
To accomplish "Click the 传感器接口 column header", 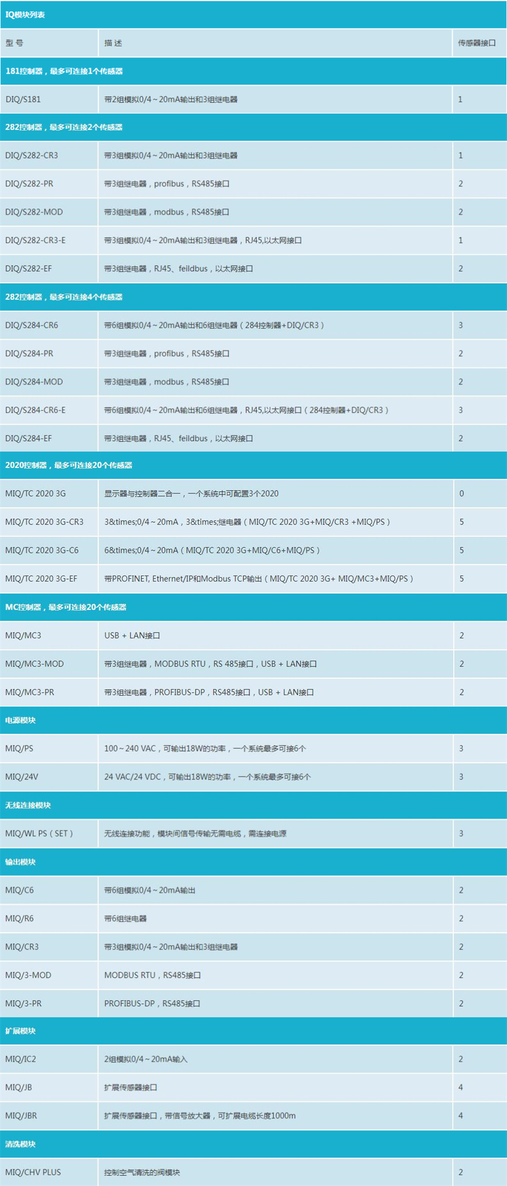I will (477, 43).
